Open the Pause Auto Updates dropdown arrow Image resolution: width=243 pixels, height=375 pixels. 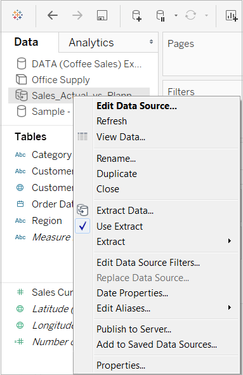coord(176,15)
